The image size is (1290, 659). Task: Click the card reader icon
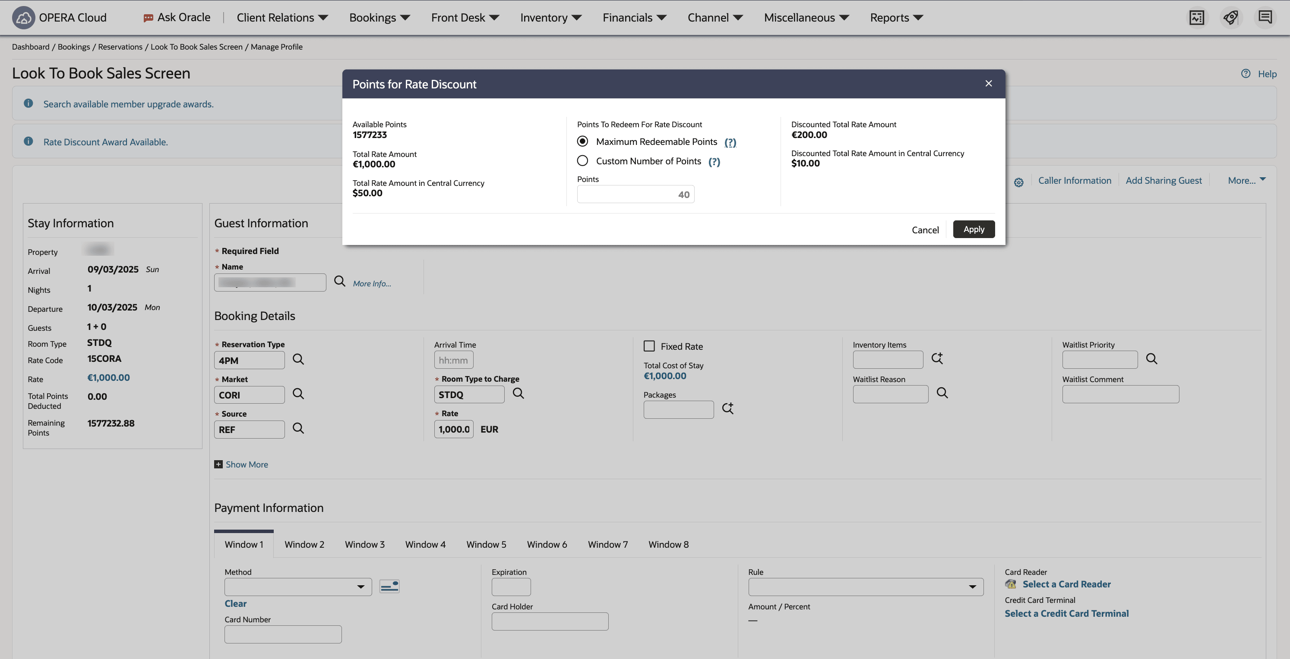[x=1011, y=584]
